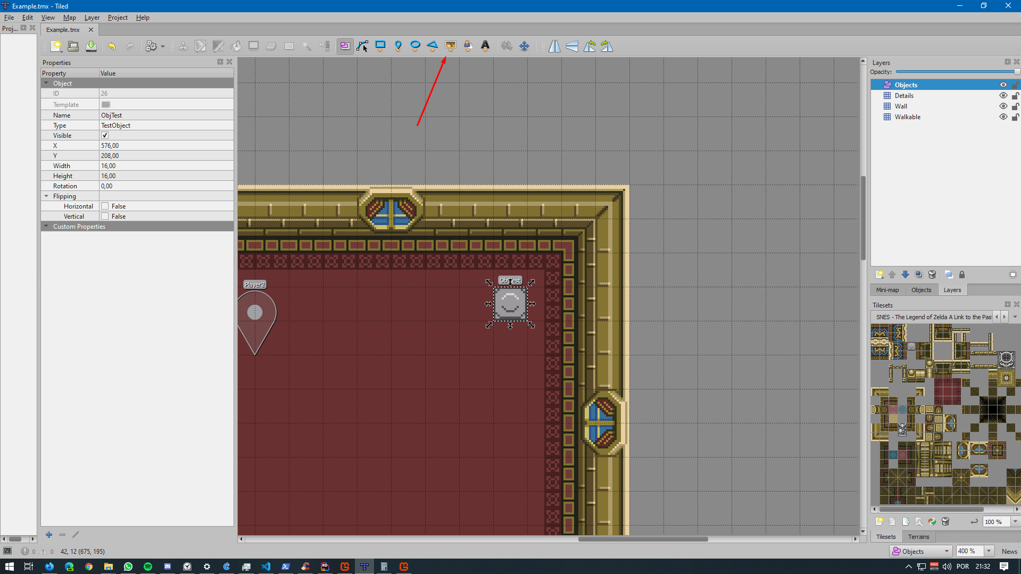
Task: Select the Rectangular Select tool
Action: tap(289, 46)
